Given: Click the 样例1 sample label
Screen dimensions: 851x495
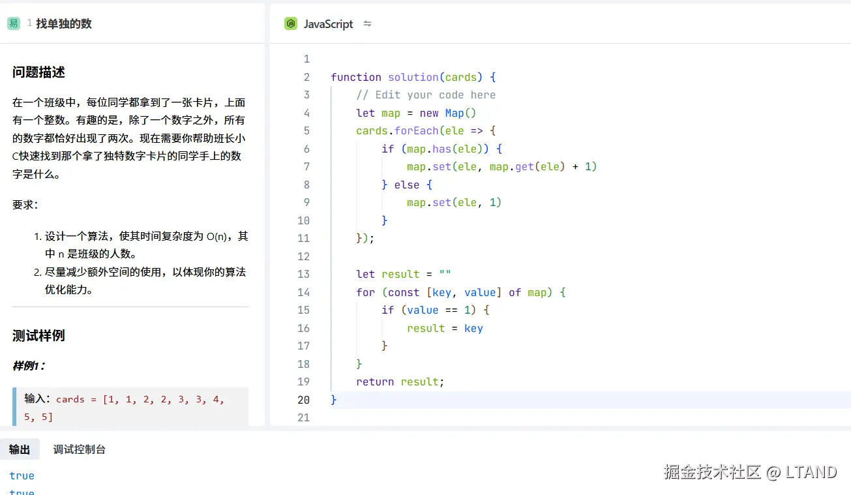Looking at the screenshot, I should pyautogui.click(x=29, y=366).
